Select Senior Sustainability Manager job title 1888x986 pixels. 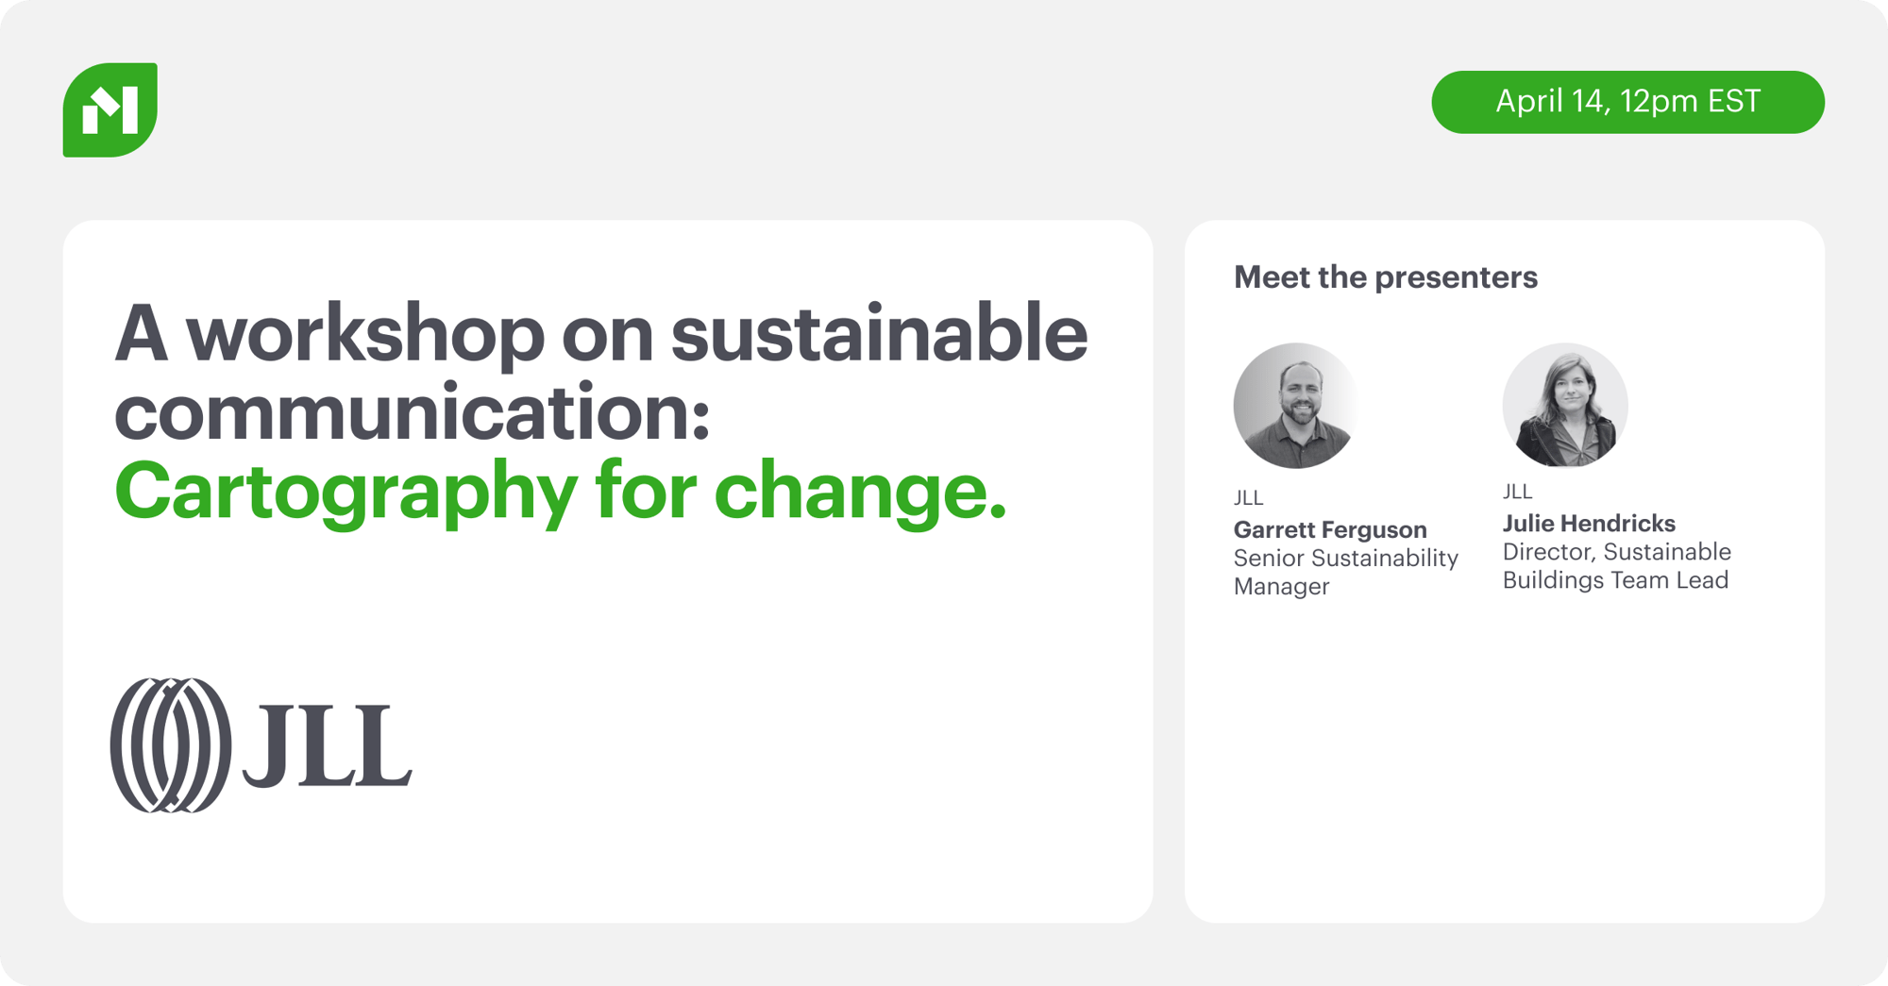tap(1346, 572)
